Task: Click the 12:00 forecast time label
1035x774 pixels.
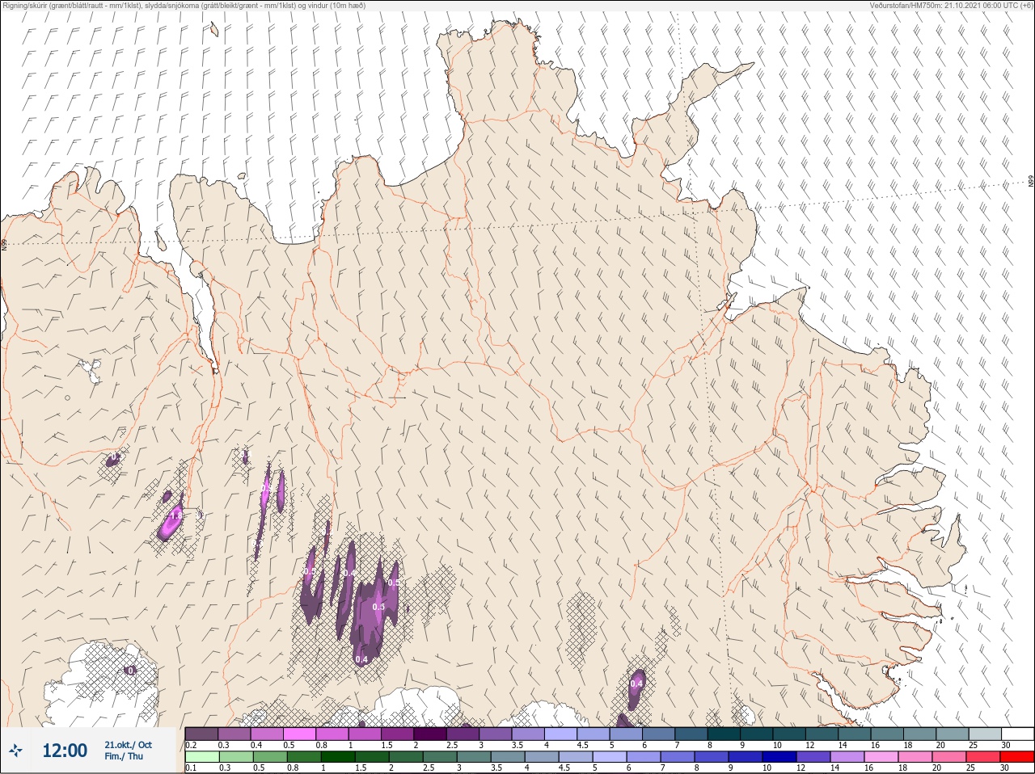Action: tap(65, 751)
